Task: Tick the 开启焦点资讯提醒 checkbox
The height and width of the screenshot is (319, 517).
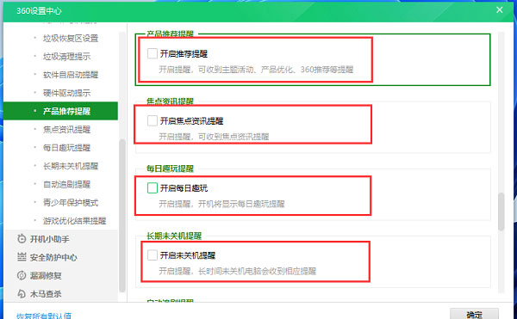Action: [x=153, y=120]
